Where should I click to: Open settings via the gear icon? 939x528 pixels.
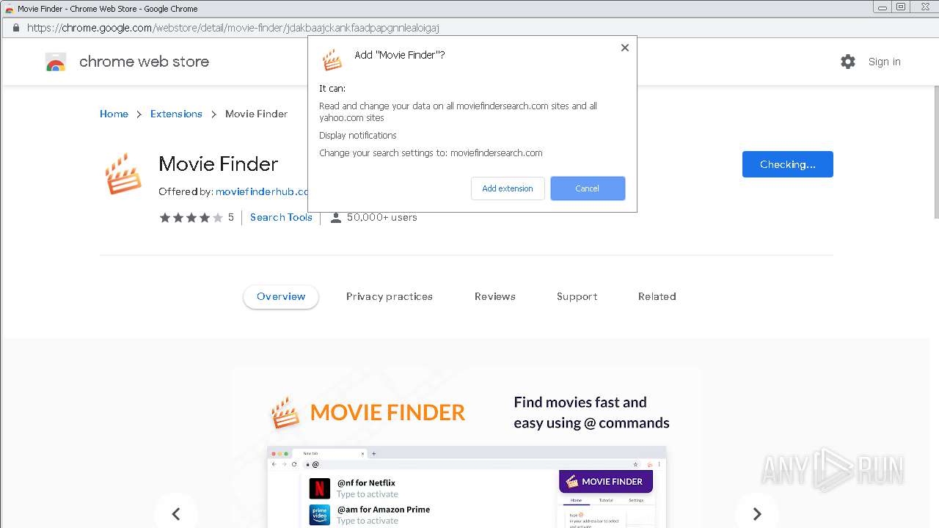coord(848,62)
